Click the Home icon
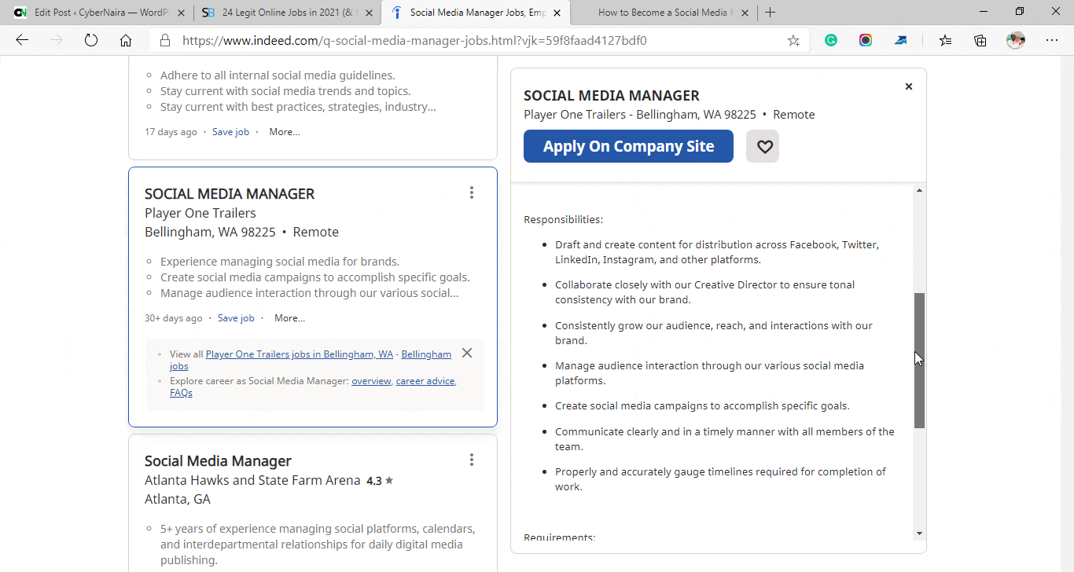Screen dimensions: 1074x572 click(x=126, y=39)
